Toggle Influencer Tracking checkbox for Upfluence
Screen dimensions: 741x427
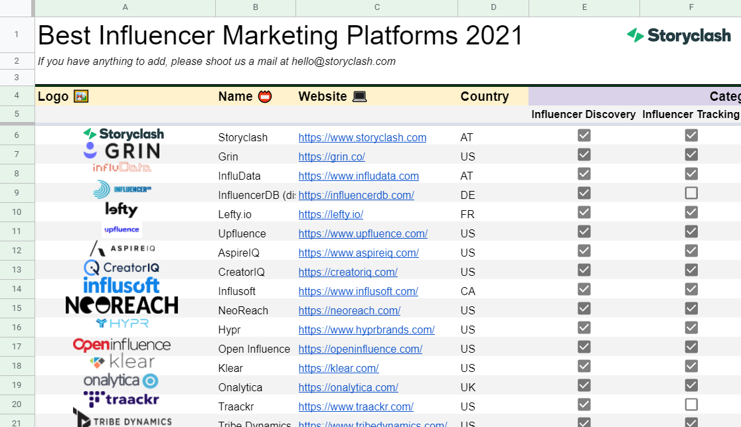click(x=691, y=231)
